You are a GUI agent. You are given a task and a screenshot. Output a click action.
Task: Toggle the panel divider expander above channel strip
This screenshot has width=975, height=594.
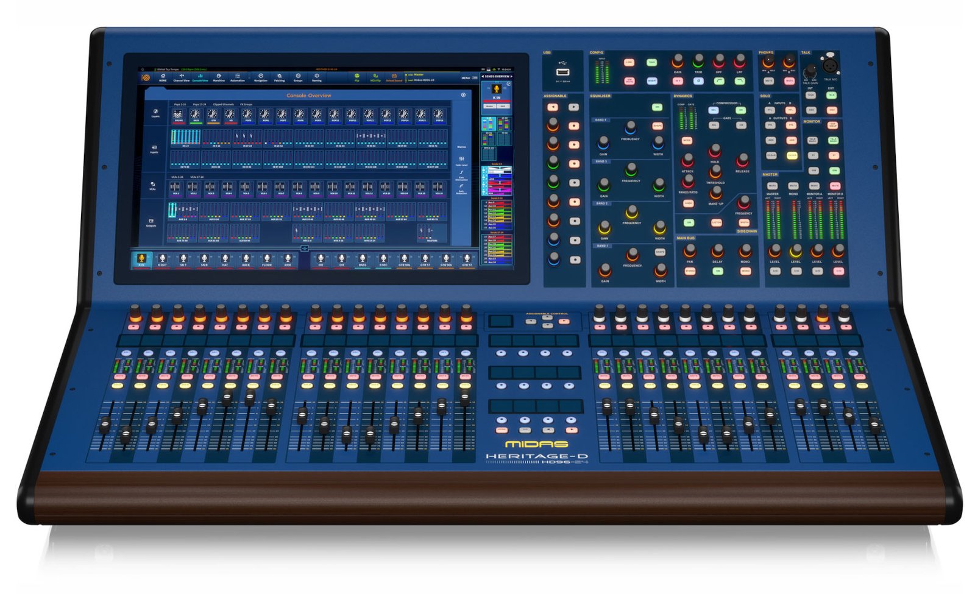(305, 249)
